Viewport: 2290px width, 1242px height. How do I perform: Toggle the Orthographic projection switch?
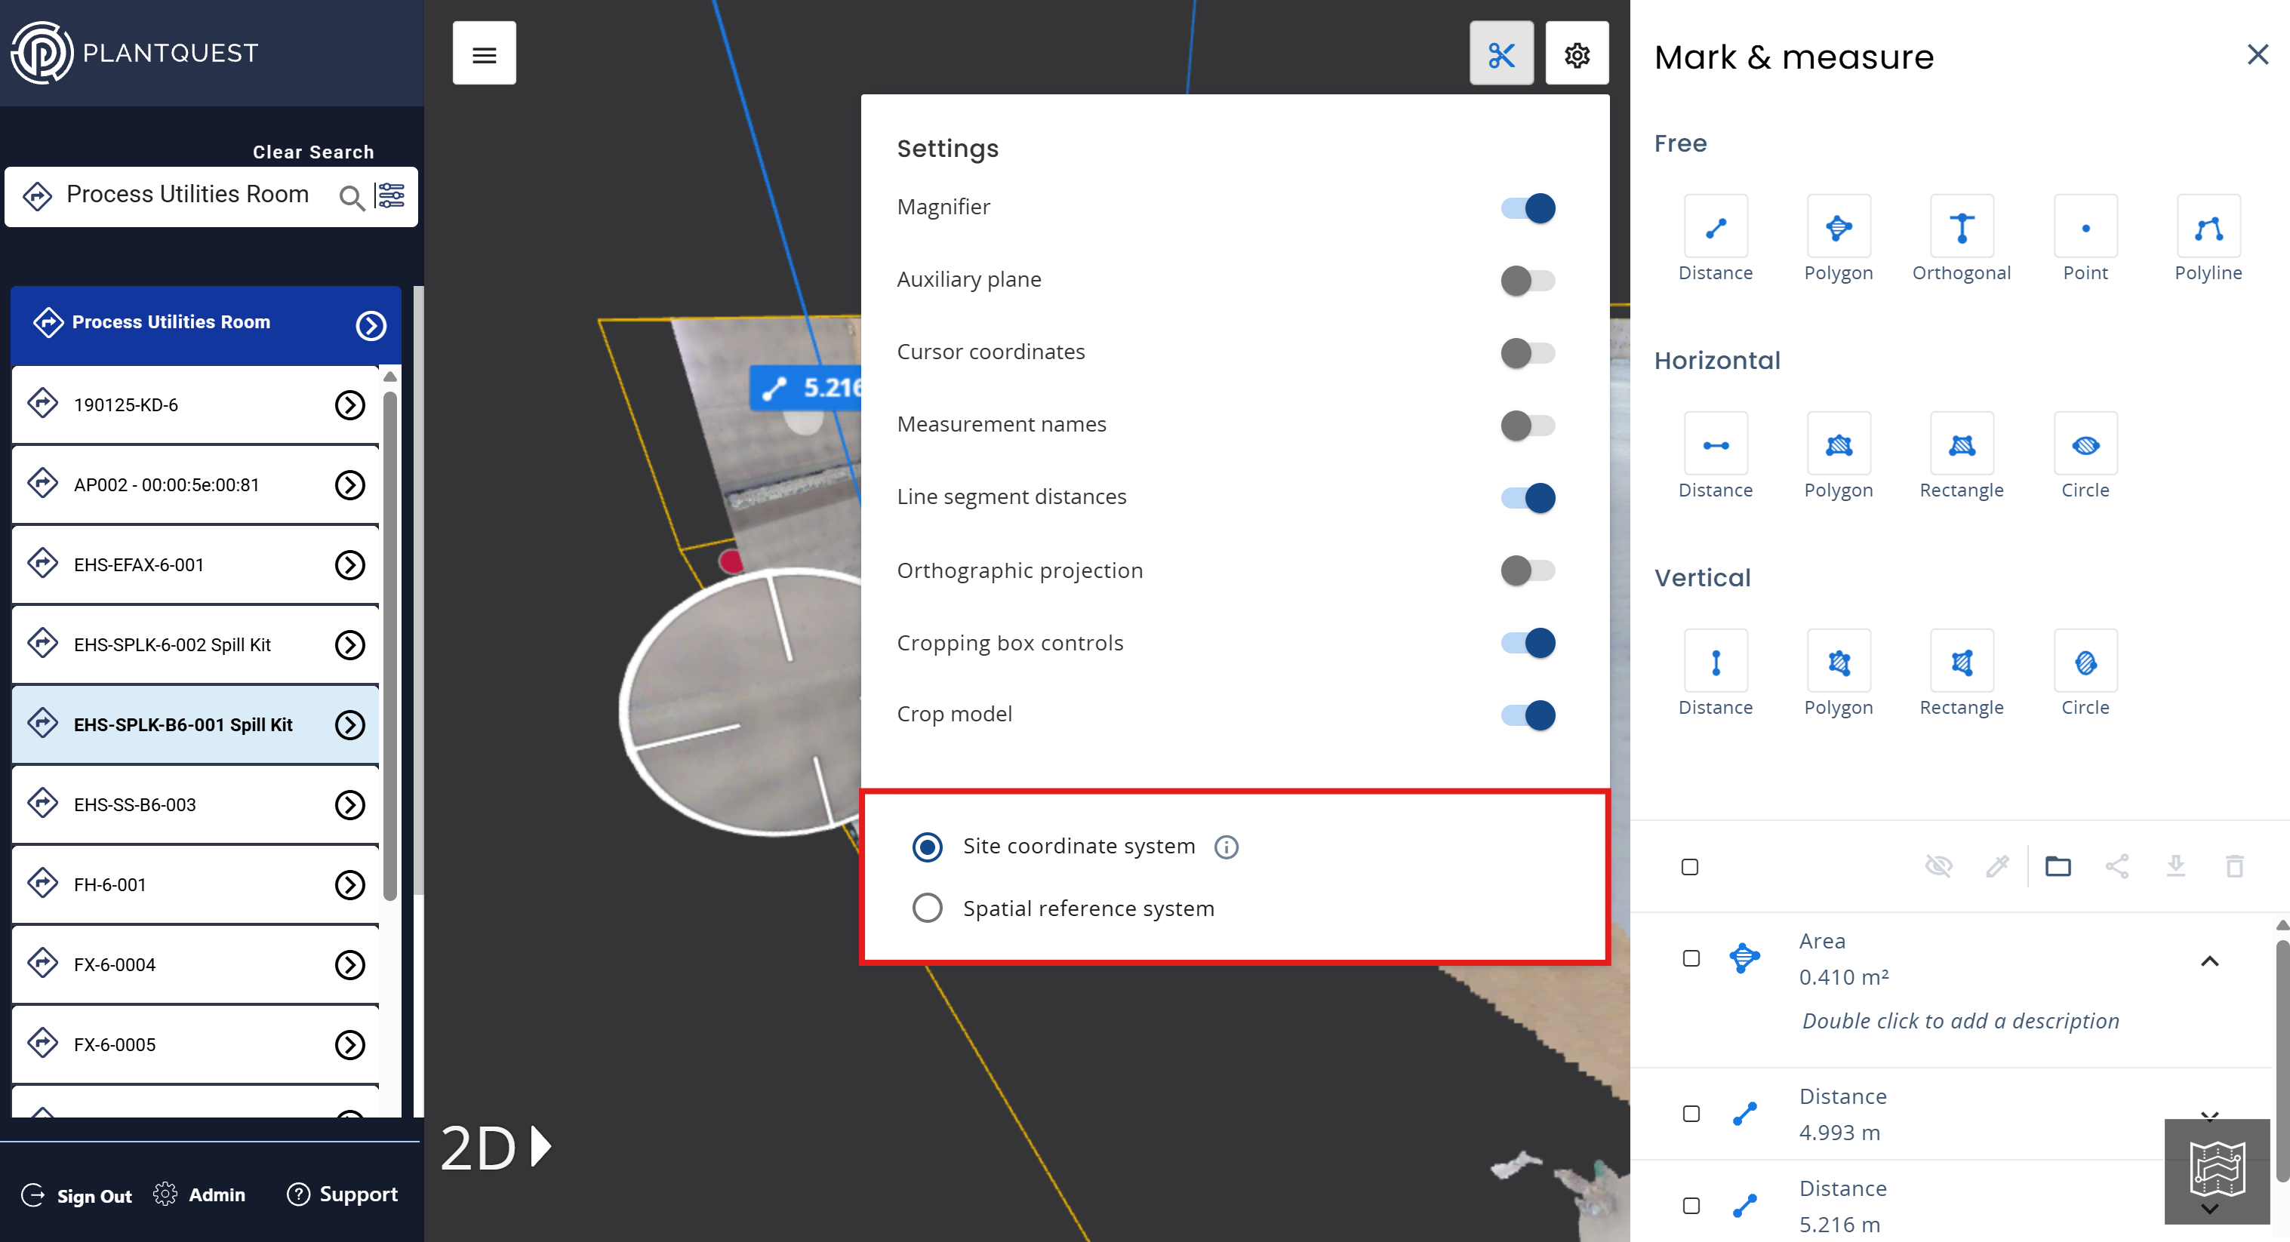(x=1527, y=570)
